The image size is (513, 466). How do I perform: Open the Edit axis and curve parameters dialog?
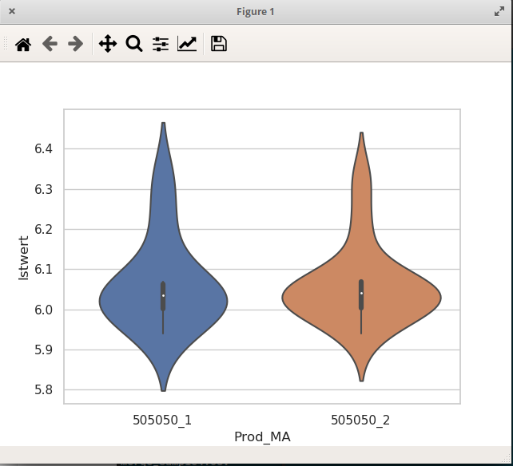(x=187, y=44)
